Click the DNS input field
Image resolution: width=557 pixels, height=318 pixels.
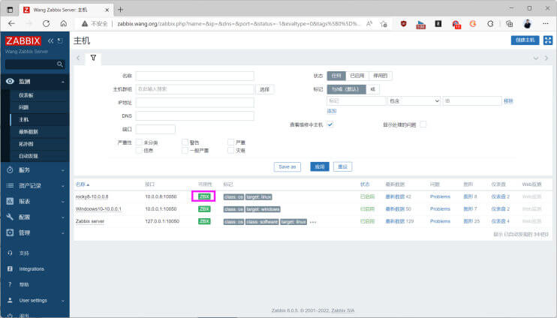(194, 115)
